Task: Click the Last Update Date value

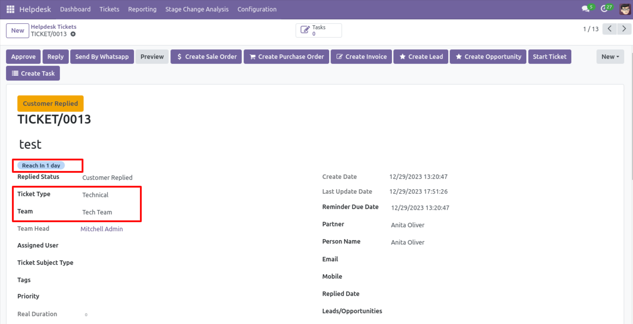Action: (x=419, y=192)
